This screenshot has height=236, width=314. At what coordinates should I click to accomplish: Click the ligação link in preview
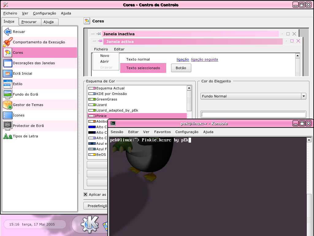pyautogui.click(x=183, y=59)
